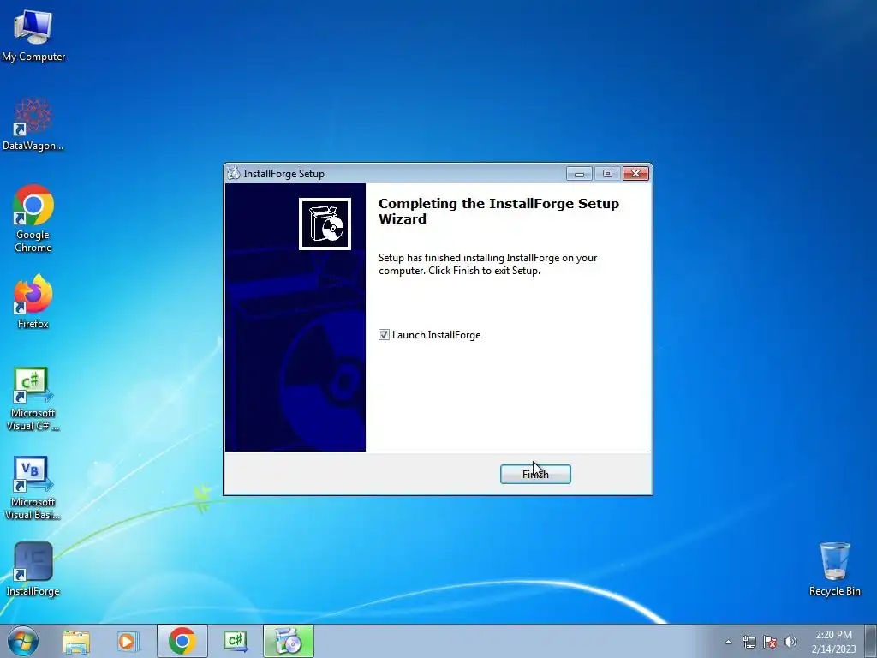Minimize the InstallForge Setup window
The height and width of the screenshot is (658, 877).
click(x=579, y=174)
